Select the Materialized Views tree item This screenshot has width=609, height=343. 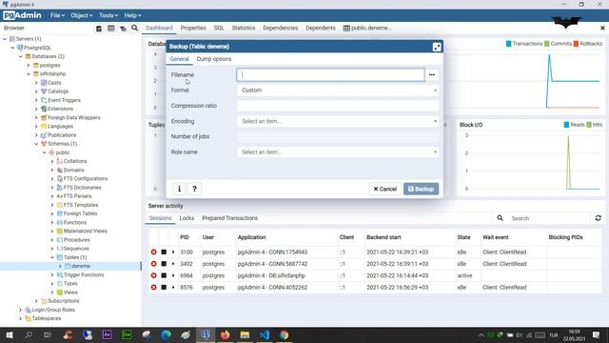[x=85, y=231]
